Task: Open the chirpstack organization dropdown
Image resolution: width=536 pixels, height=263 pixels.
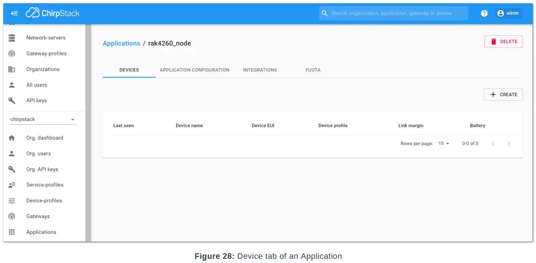Action: 44,120
